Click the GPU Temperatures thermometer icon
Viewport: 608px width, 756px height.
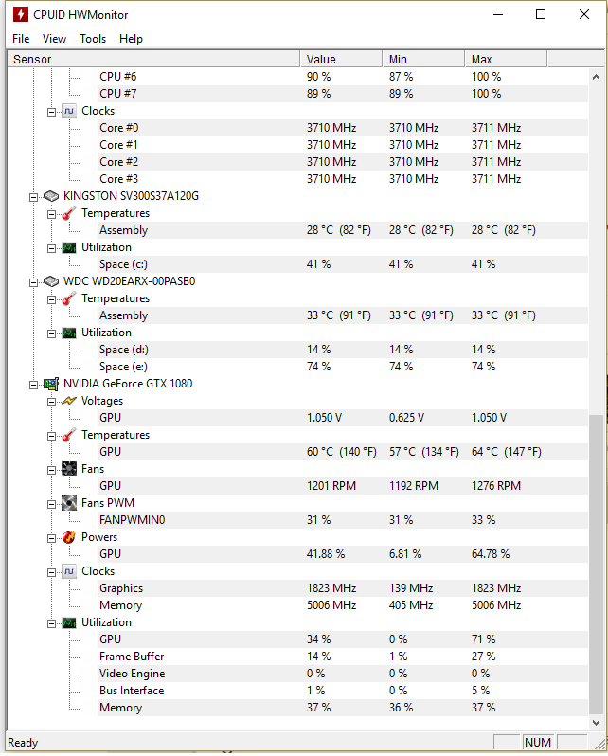[x=69, y=435]
